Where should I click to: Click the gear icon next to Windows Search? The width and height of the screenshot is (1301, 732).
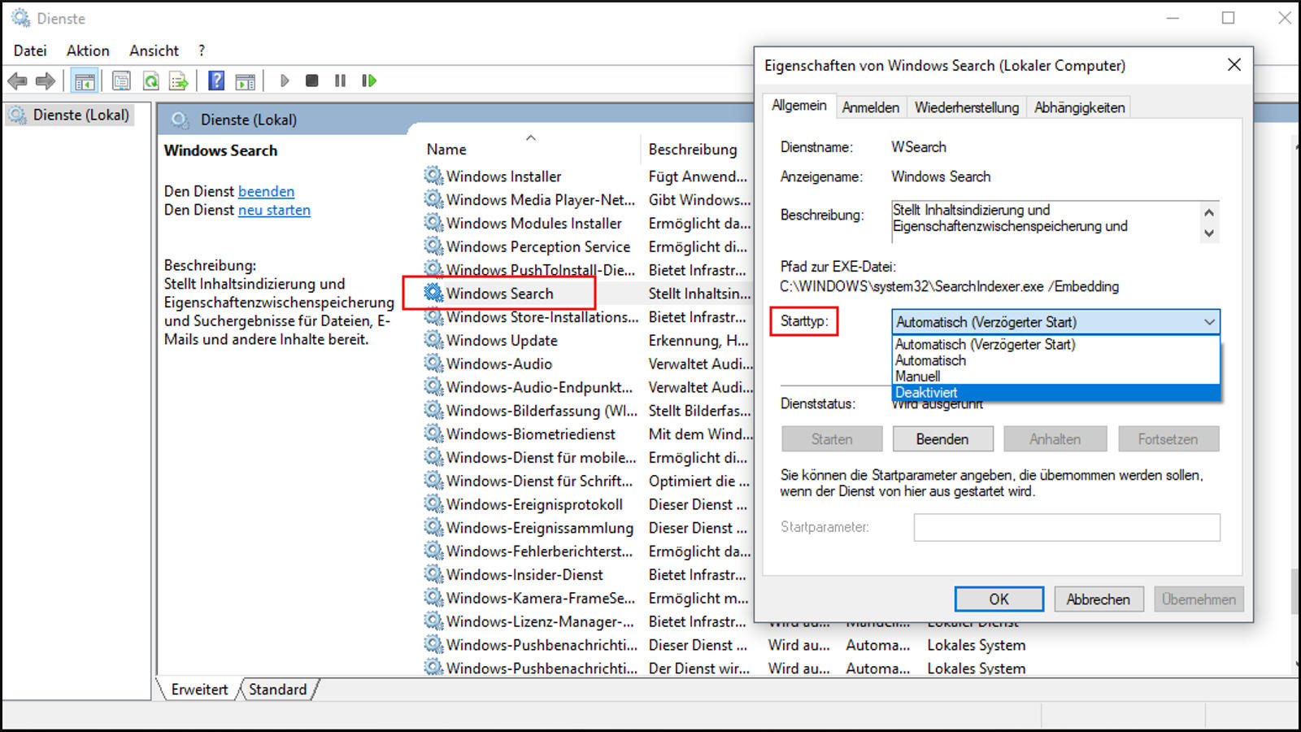click(x=434, y=293)
